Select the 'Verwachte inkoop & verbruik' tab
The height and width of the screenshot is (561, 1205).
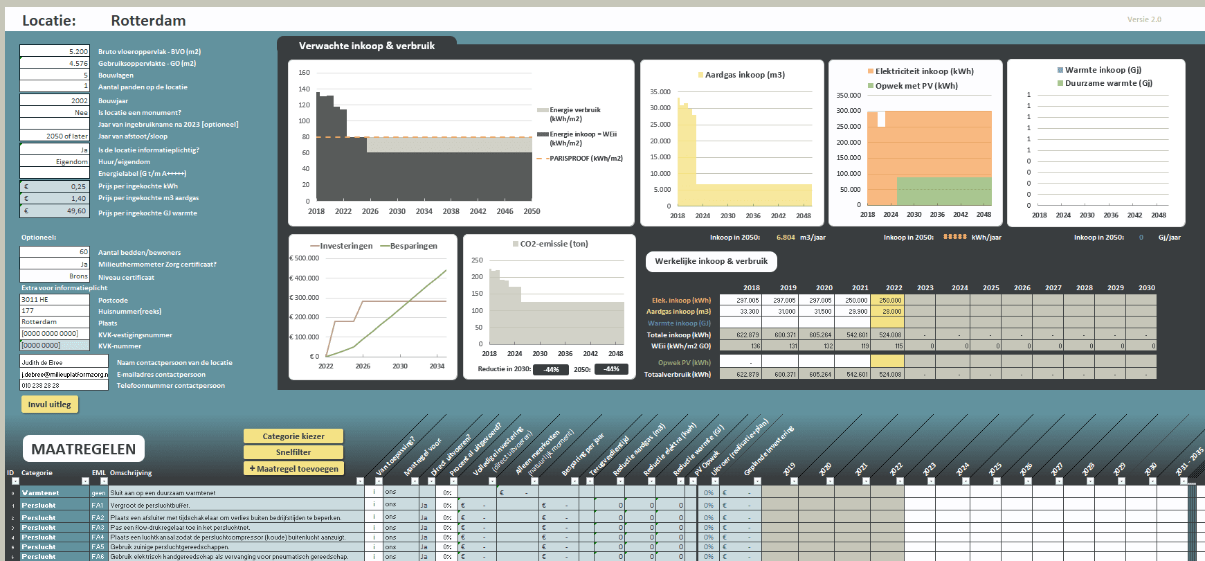pos(367,46)
